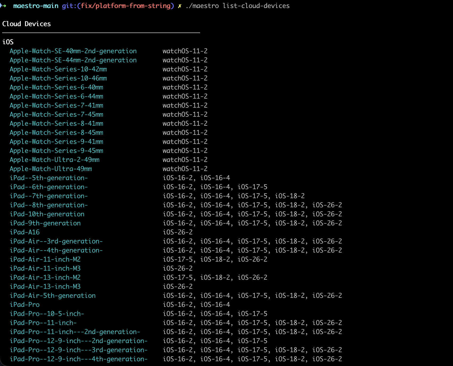Click watchOS-11-2 beside Apple-Watch-Series-9-45mm
This screenshot has height=366, width=453.
coord(185,151)
